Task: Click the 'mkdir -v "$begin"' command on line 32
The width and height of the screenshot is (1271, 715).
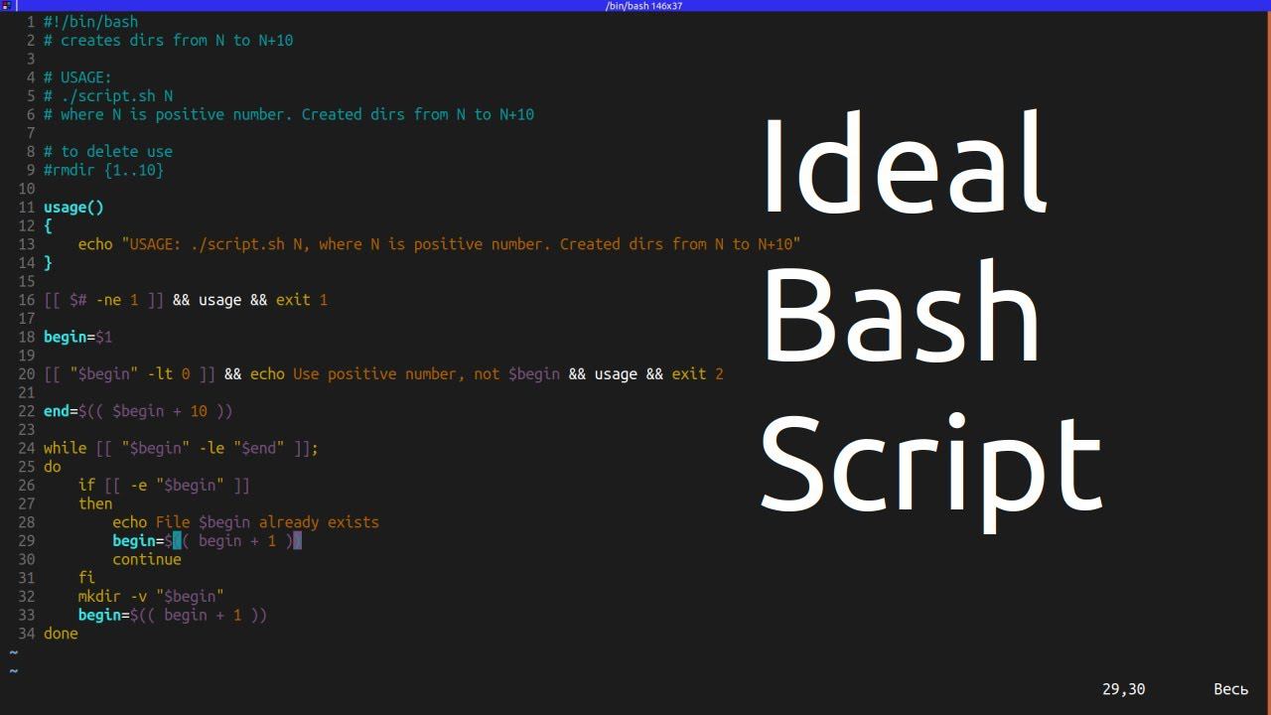Action: click(x=151, y=597)
